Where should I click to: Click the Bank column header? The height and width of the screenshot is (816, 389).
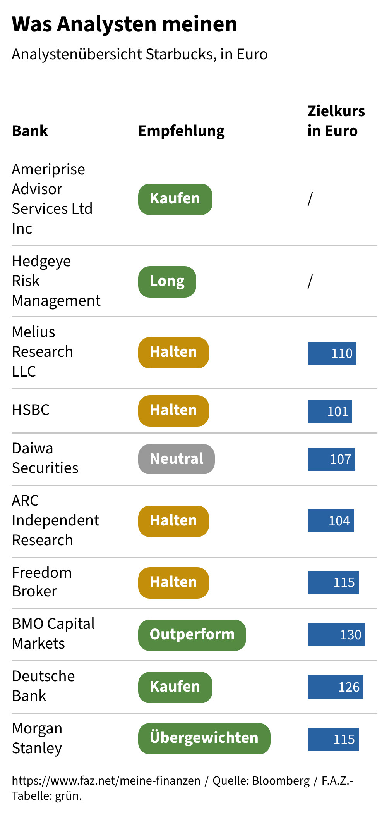click(30, 131)
